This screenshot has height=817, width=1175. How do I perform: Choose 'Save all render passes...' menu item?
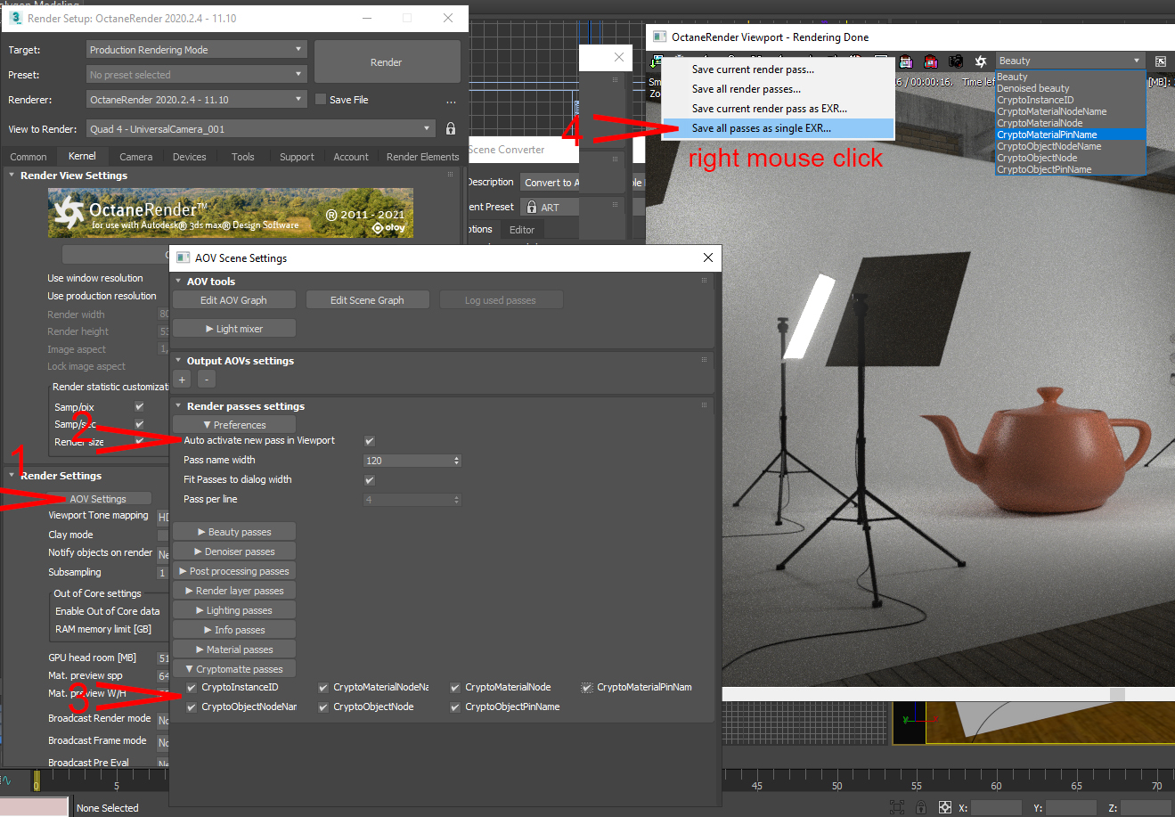778,89
